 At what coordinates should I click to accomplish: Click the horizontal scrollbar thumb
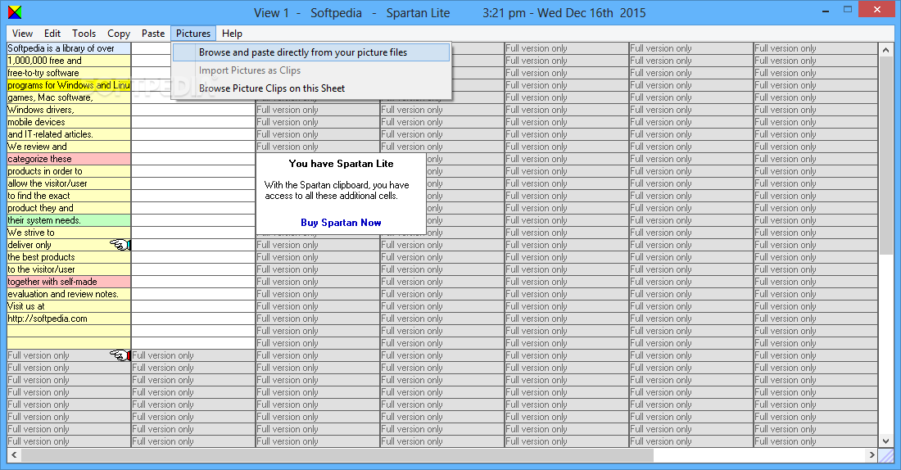(x=337, y=454)
